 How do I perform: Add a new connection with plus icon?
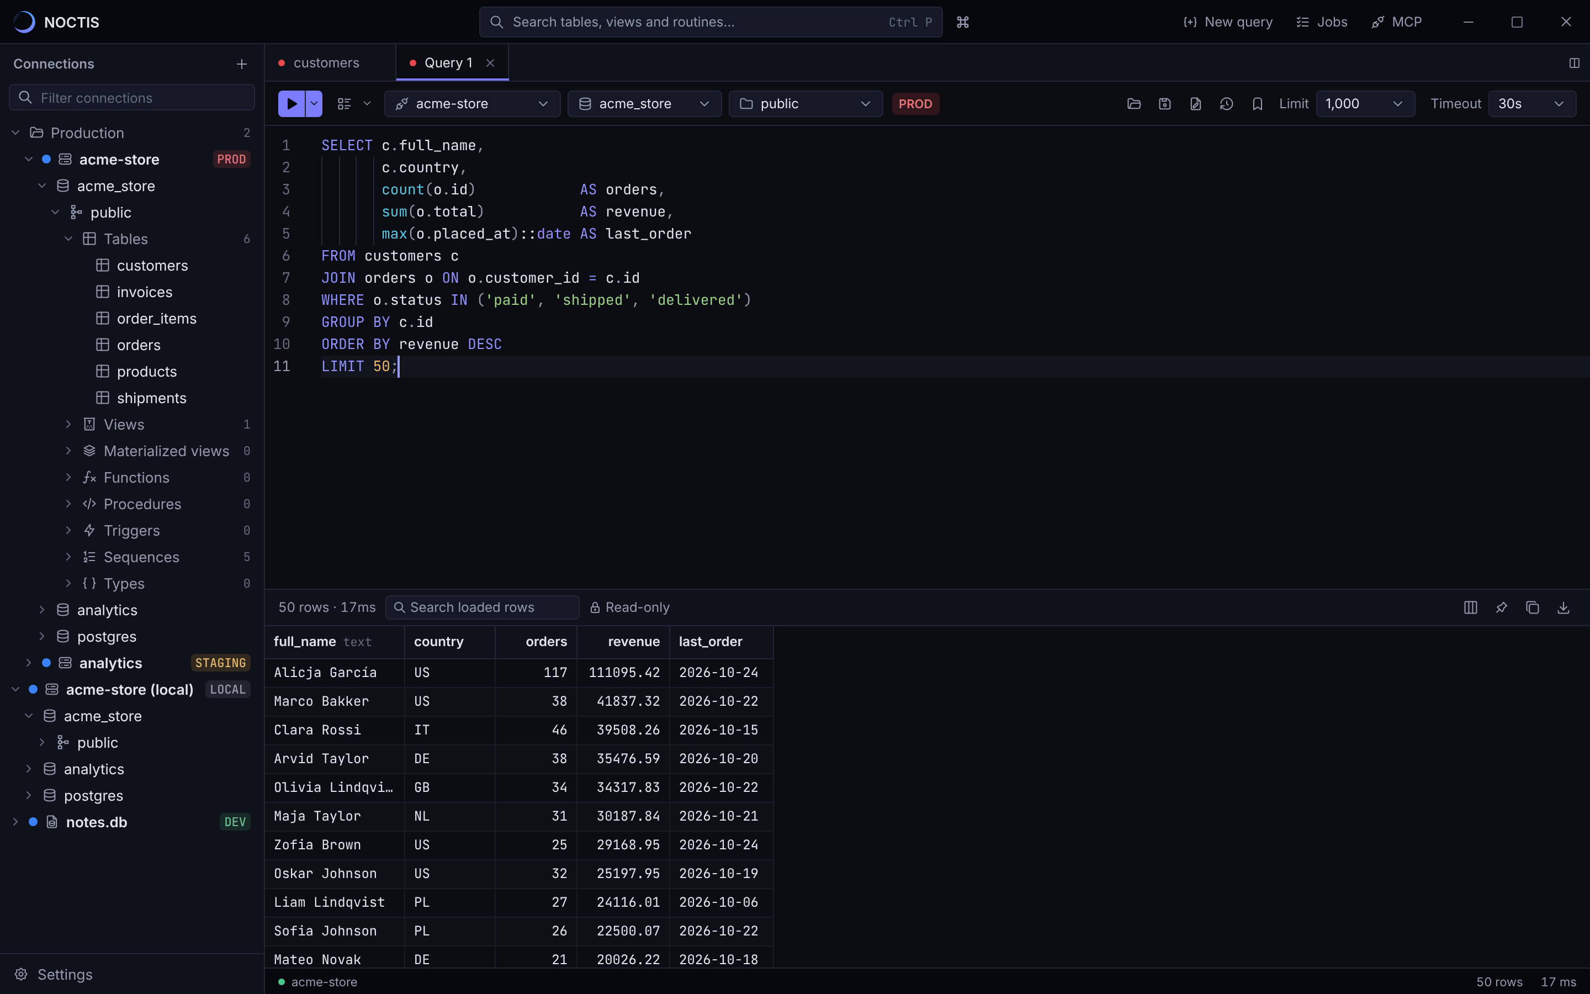[x=242, y=64]
